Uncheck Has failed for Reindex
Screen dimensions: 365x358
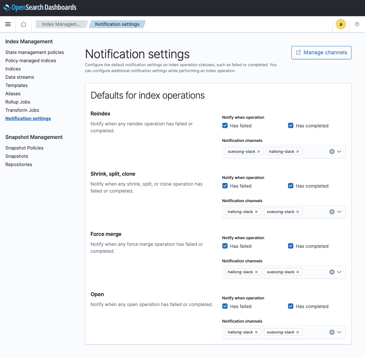coord(225,126)
